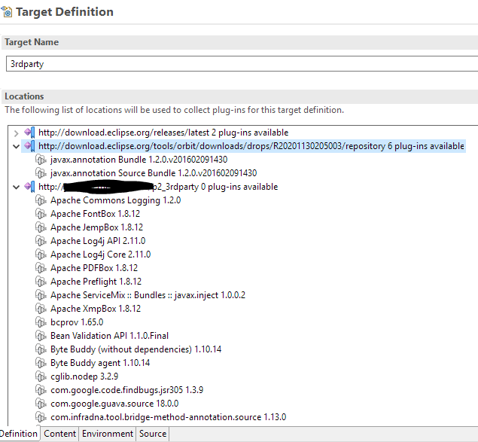Screen dimensions: 478x442
Task: Click plug-in icon of javax.annotation Bundle
Action: pos(41,160)
